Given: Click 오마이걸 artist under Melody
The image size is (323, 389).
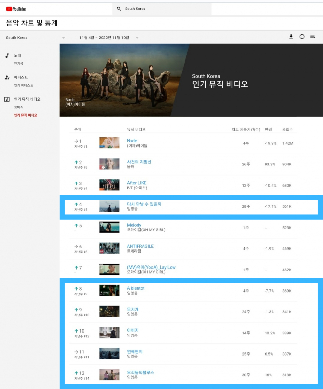Looking at the screenshot, I should point(146,230).
